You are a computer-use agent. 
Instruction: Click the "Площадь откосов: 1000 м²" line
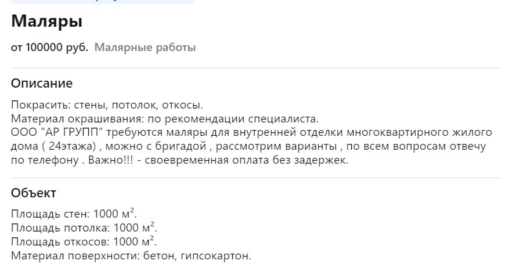pyautogui.click(x=84, y=242)
